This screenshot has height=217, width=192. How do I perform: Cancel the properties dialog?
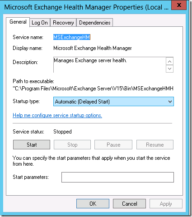[x=130, y=204]
